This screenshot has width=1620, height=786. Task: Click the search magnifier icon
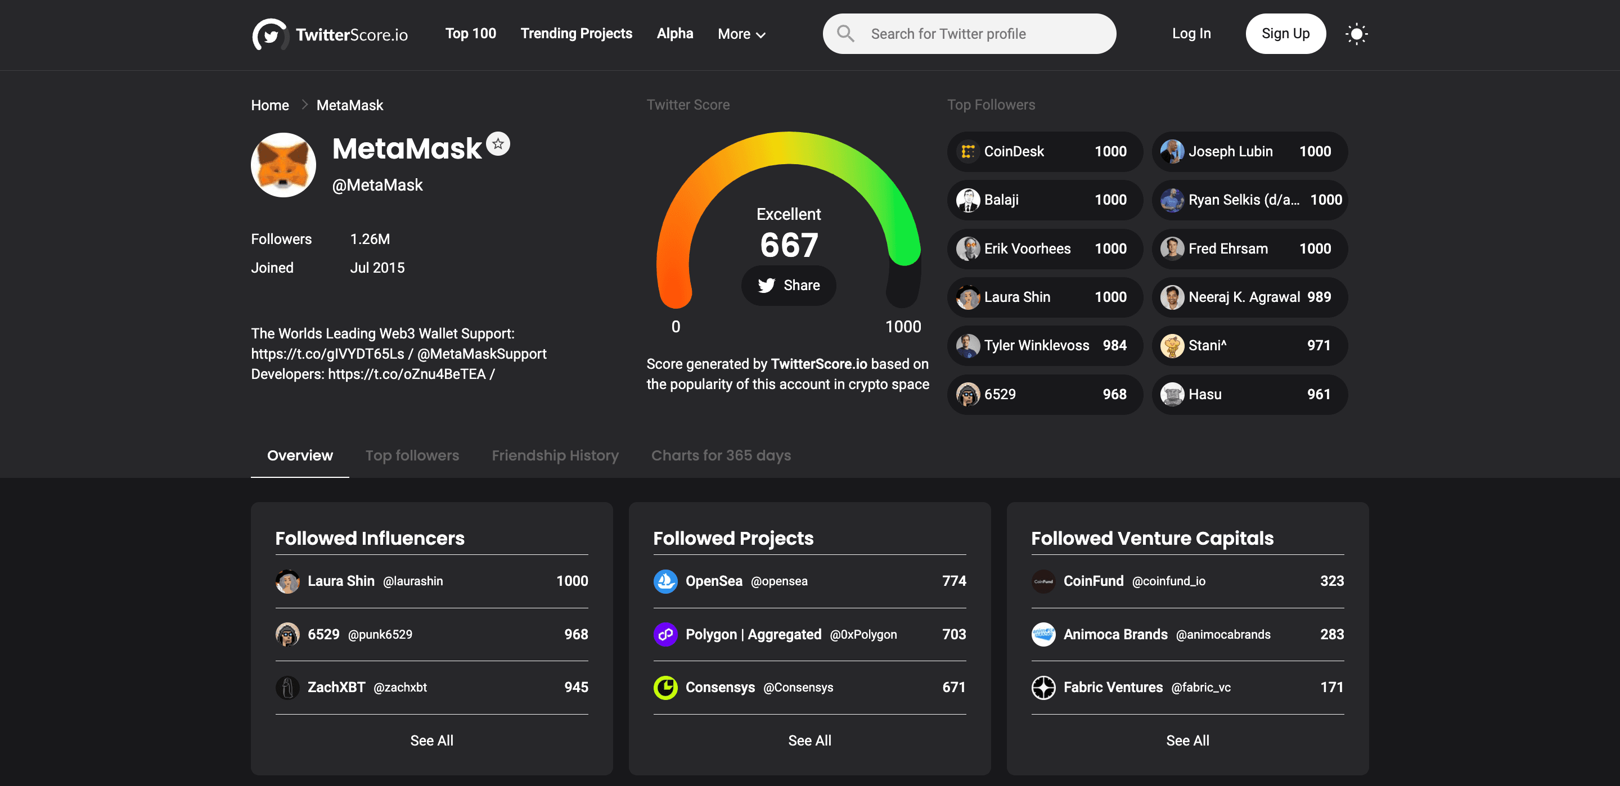click(846, 33)
